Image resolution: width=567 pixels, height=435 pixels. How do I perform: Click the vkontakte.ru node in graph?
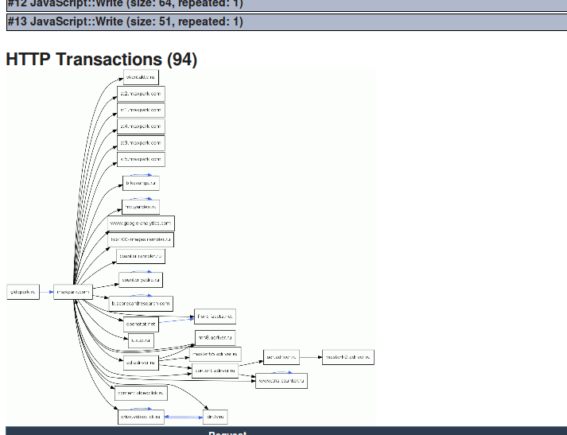pyautogui.click(x=141, y=77)
